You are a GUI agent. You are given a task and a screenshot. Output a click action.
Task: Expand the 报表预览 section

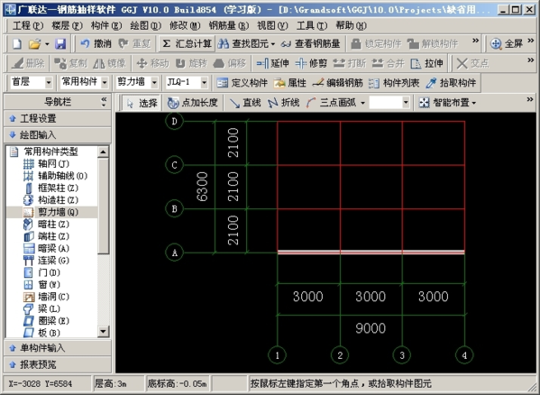[58, 364]
